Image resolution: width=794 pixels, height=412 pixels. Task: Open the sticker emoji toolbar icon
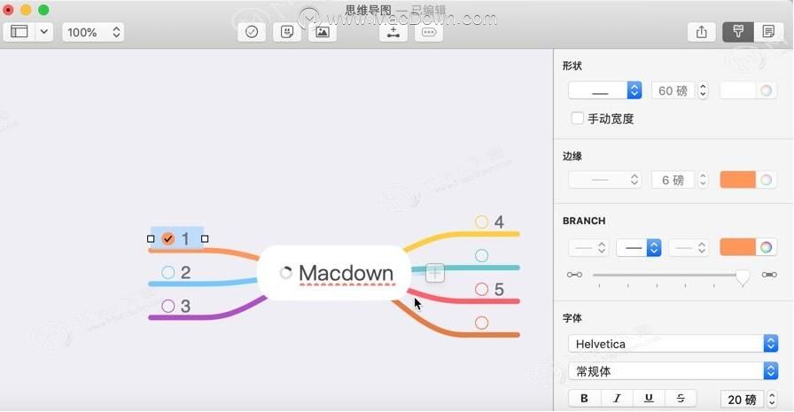click(287, 32)
